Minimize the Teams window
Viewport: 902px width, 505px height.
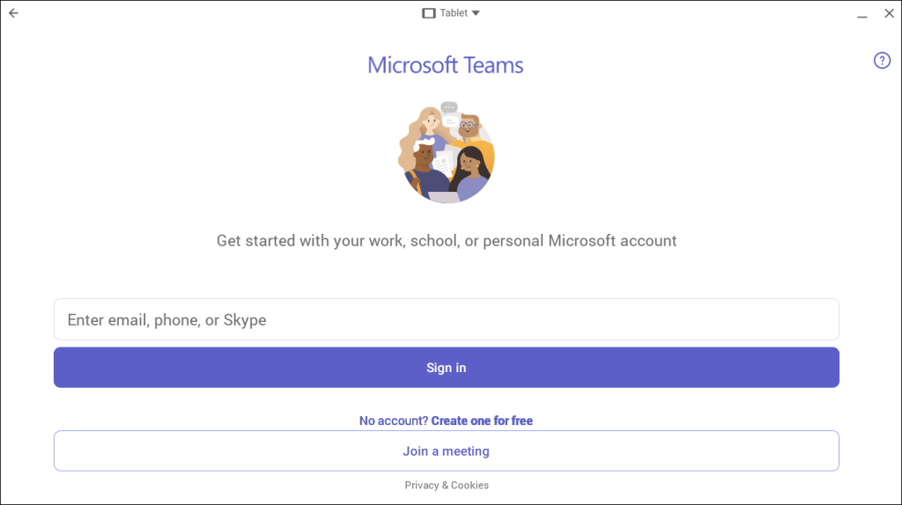[861, 14]
